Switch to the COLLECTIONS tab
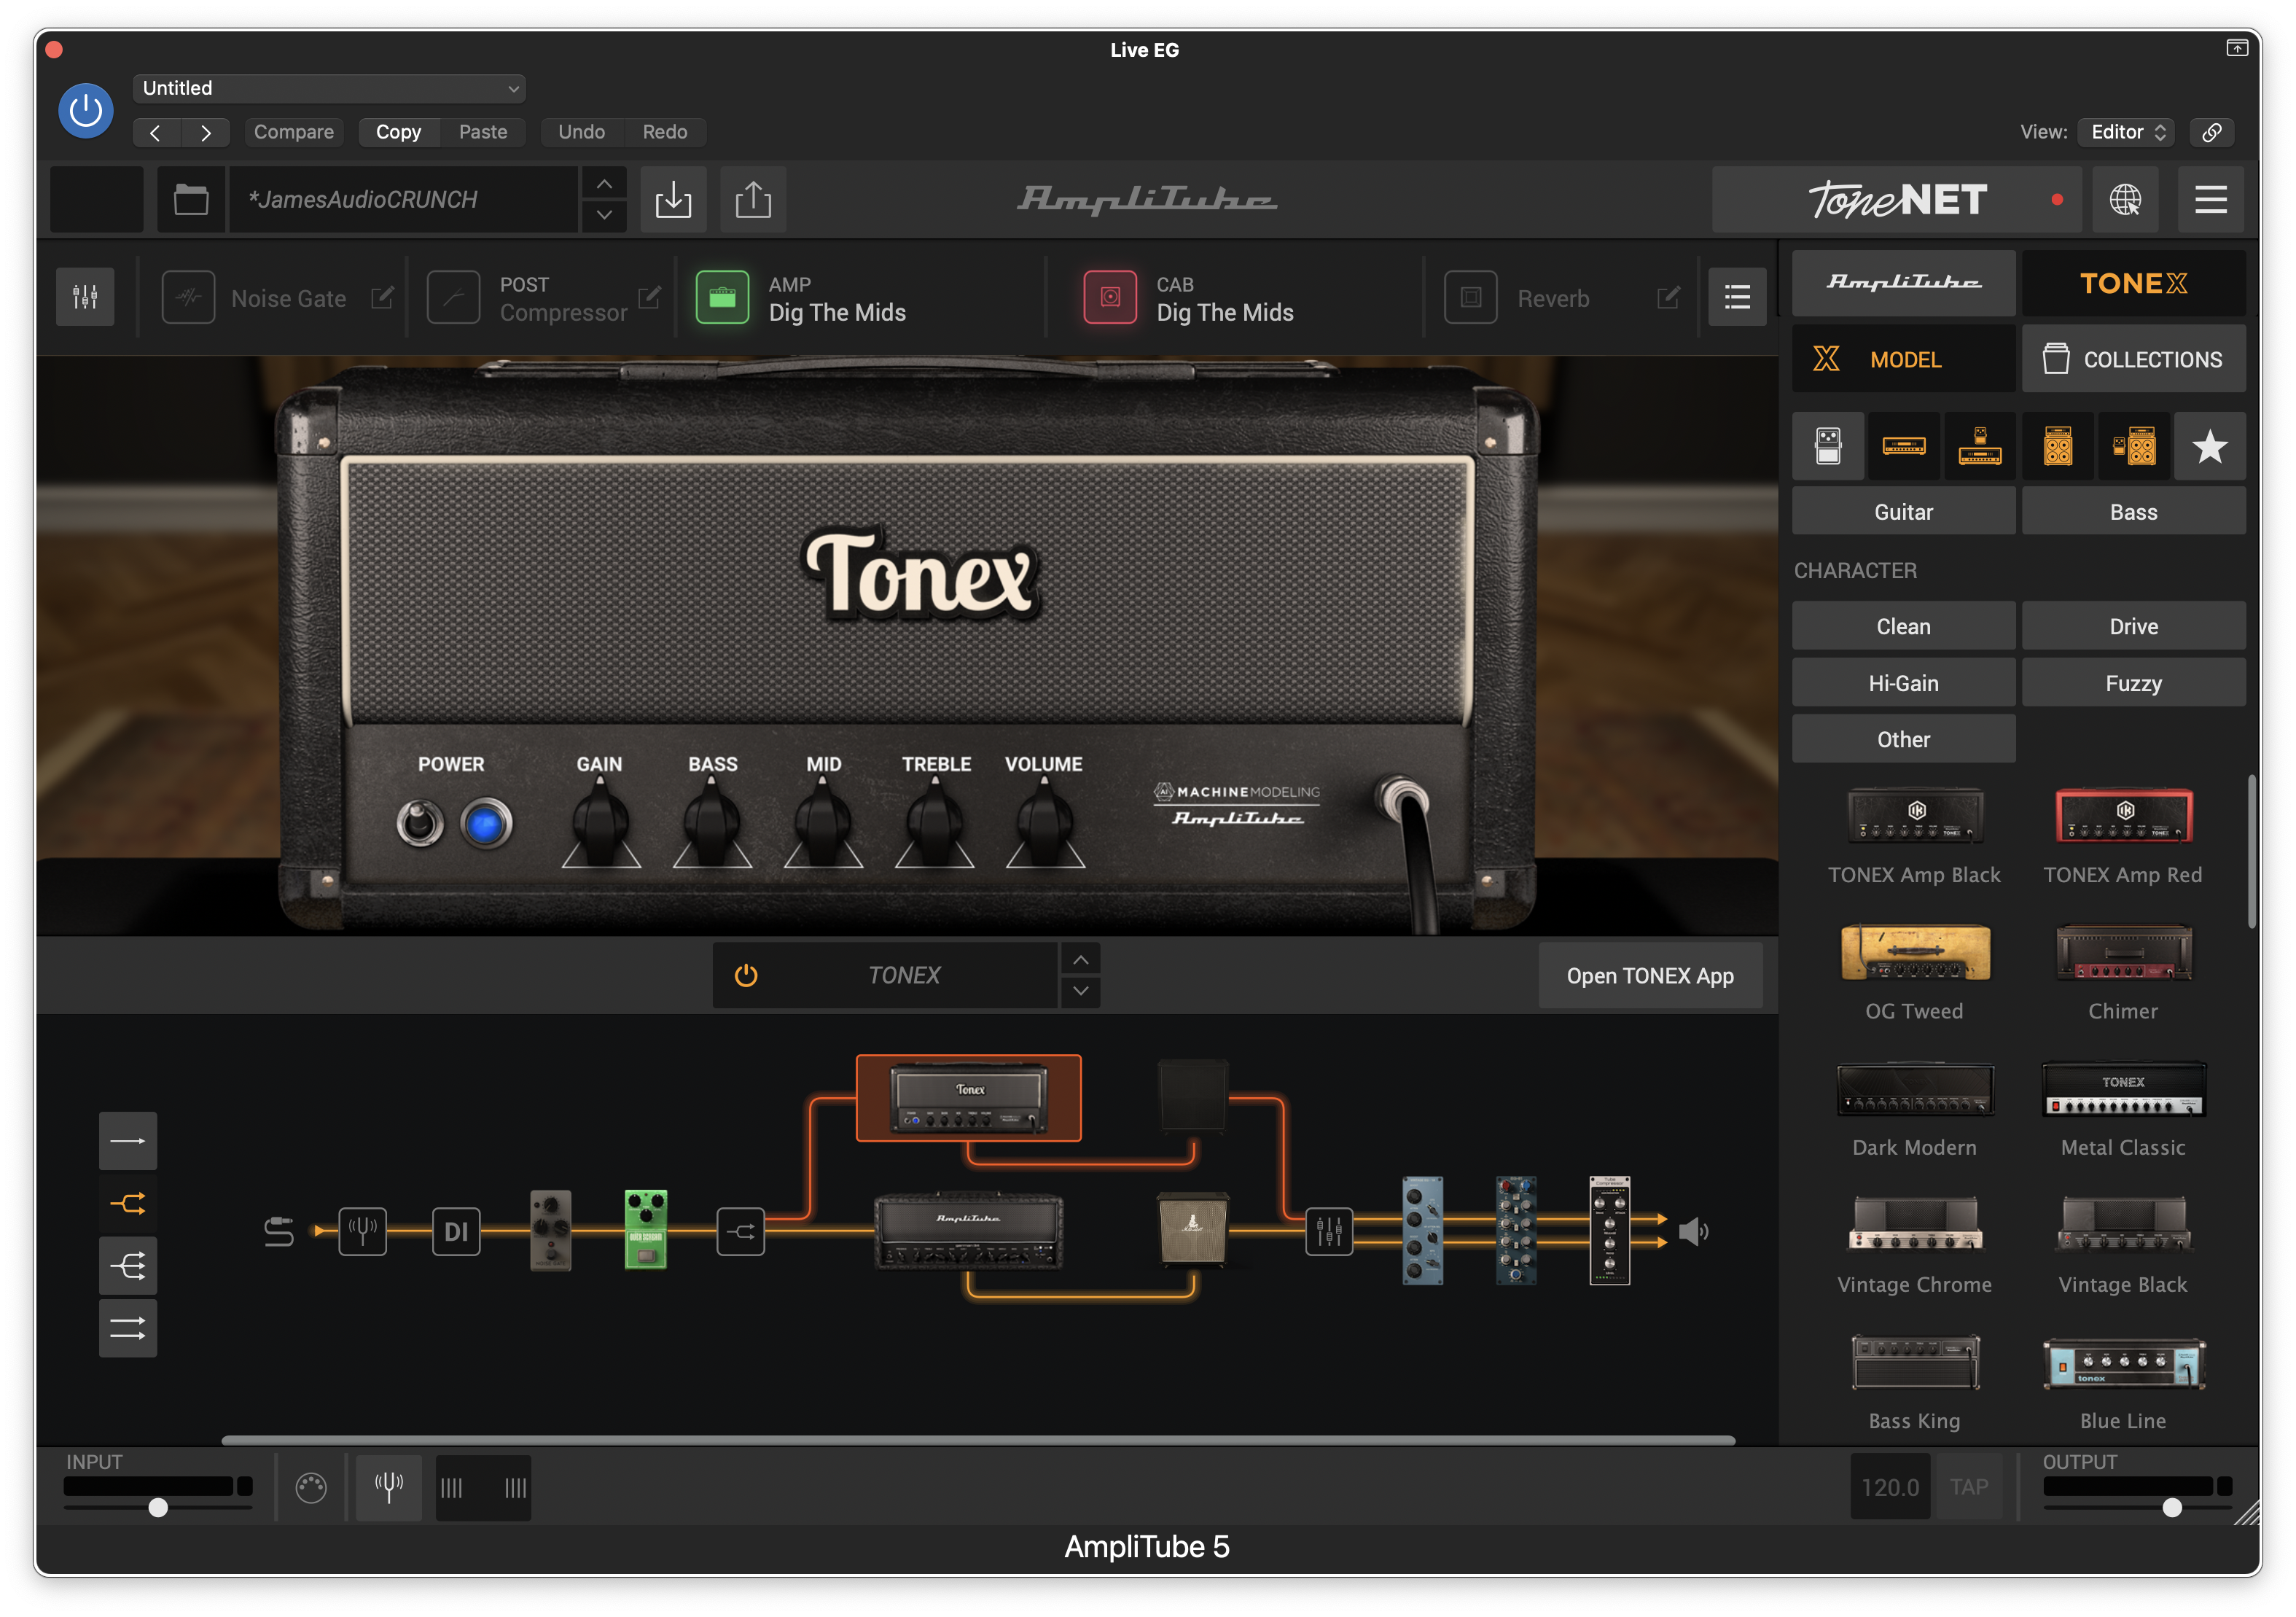 pos(2133,359)
